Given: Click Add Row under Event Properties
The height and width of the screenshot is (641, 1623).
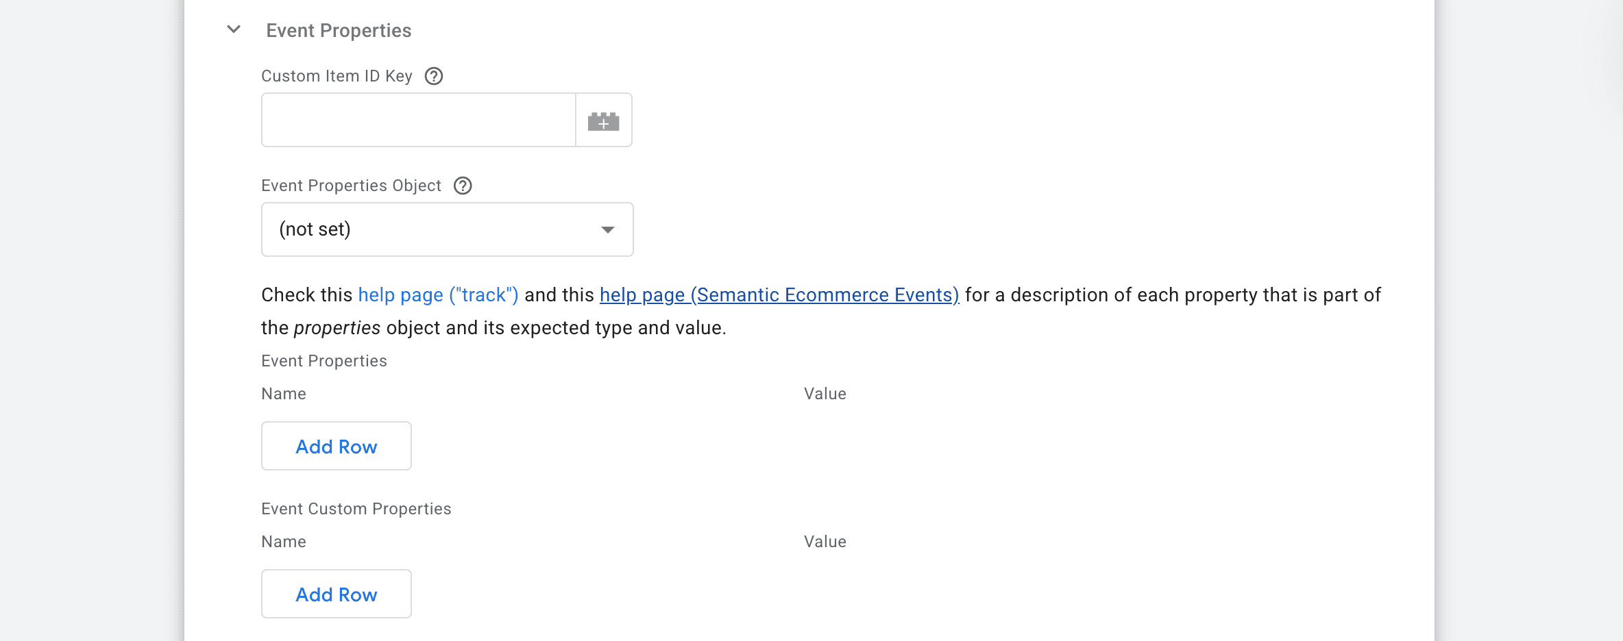Looking at the screenshot, I should click(336, 446).
